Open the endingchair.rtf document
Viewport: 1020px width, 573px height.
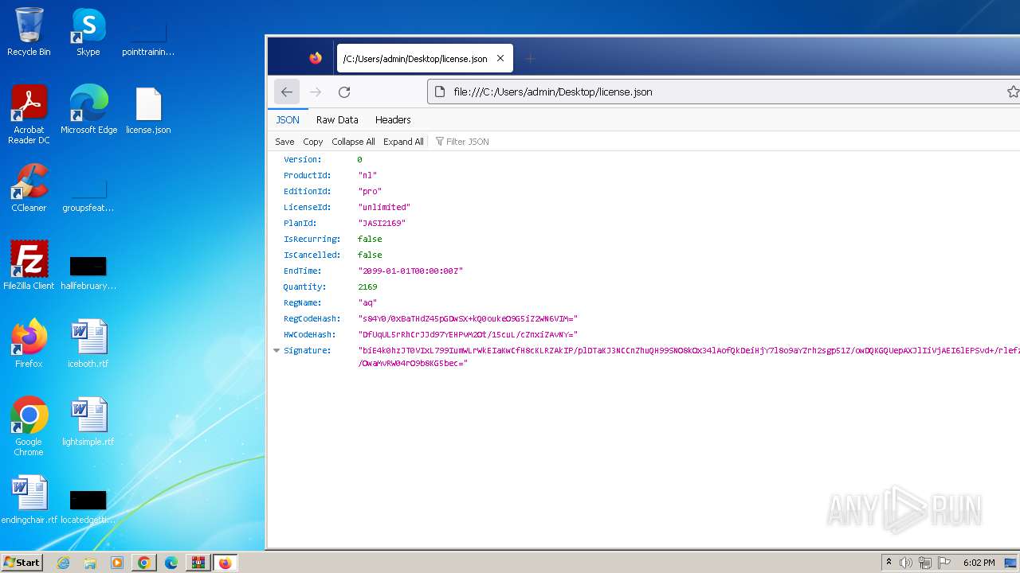point(29,500)
